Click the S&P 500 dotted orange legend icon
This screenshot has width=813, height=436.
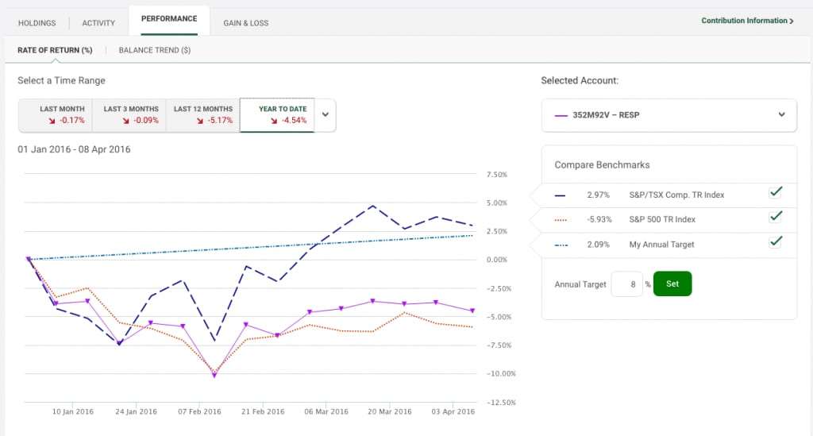coord(561,220)
